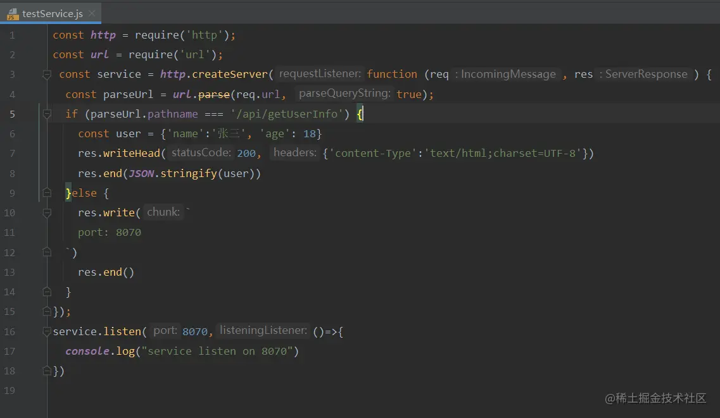
Task: Collapse the if block fold on line 5
Action: [x=47, y=114]
